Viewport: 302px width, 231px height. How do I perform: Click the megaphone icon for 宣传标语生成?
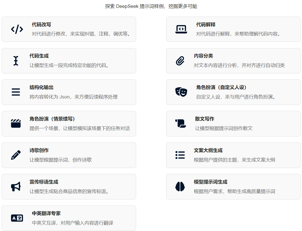[x=16, y=187]
